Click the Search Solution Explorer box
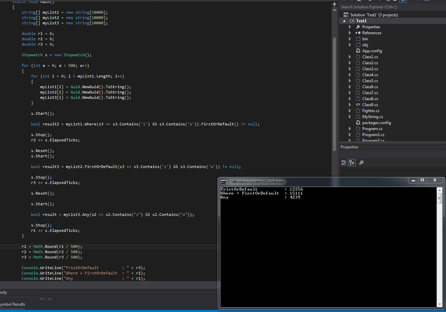The width and height of the screenshot is (446, 312). (390, 7)
